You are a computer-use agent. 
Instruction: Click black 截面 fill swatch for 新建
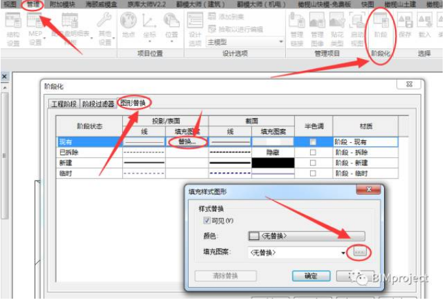pyautogui.click(x=273, y=163)
